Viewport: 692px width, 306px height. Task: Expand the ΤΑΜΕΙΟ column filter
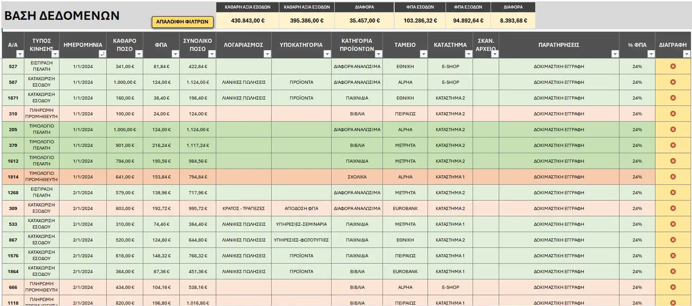(x=423, y=54)
